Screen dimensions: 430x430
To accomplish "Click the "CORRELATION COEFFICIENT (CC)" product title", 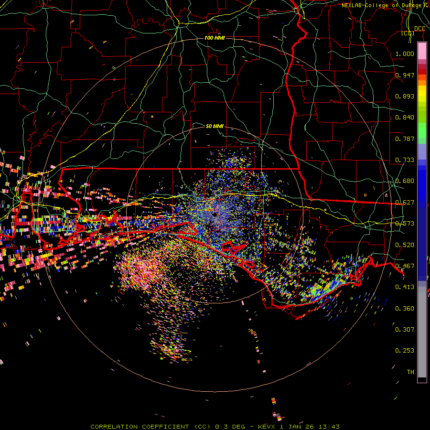I will pyautogui.click(x=151, y=427).
